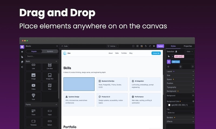Click the undo arrow in top toolbar
The width and height of the screenshot is (216, 129).
[x=146, y=46]
